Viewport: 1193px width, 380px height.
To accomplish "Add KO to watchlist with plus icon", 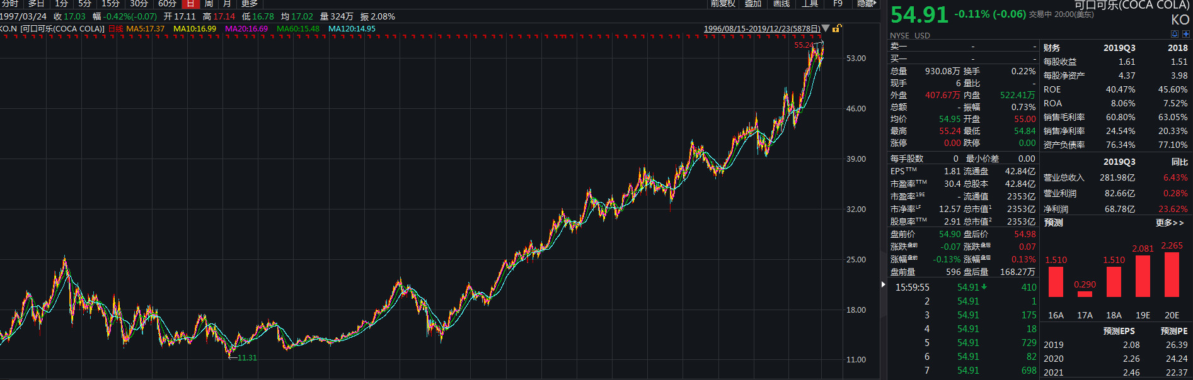I will [1185, 34].
